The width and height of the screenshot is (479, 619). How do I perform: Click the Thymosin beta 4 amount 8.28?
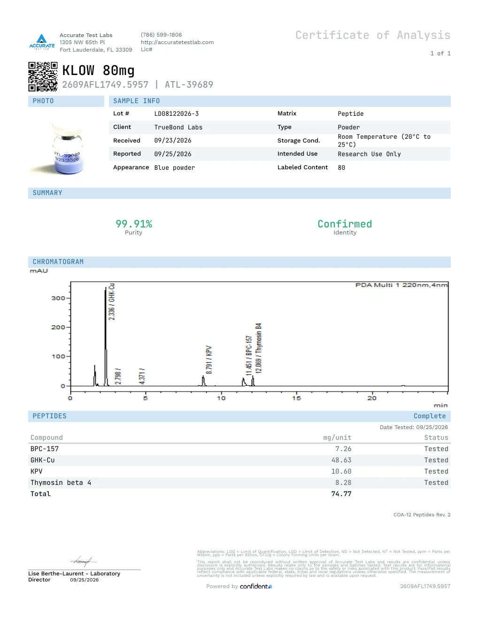pos(343,483)
